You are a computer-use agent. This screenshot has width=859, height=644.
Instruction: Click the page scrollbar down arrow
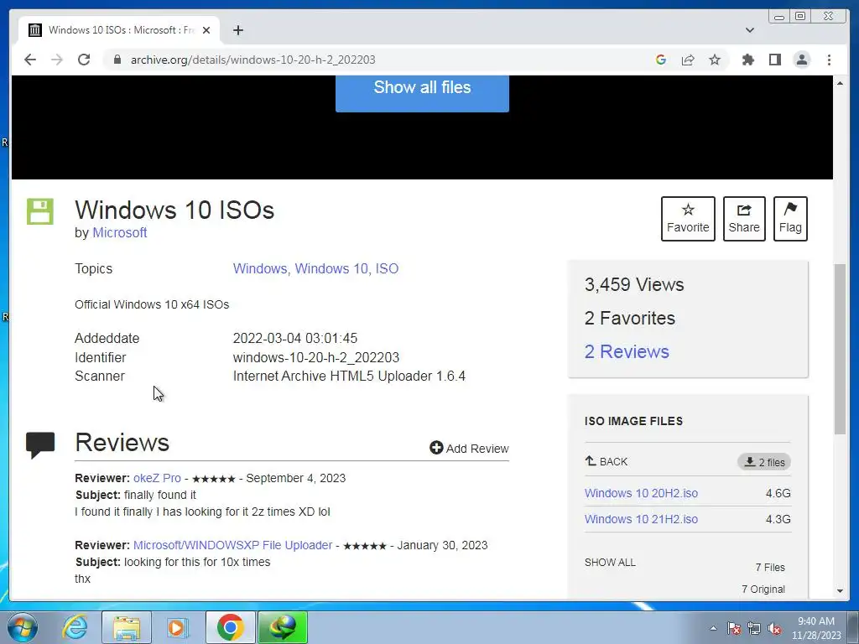pos(840,591)
